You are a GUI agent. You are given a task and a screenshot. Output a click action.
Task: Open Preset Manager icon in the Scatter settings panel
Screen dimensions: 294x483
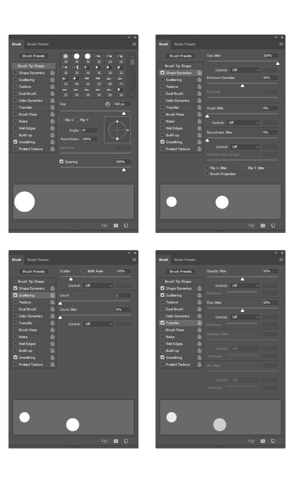click(x=116, y=441)
